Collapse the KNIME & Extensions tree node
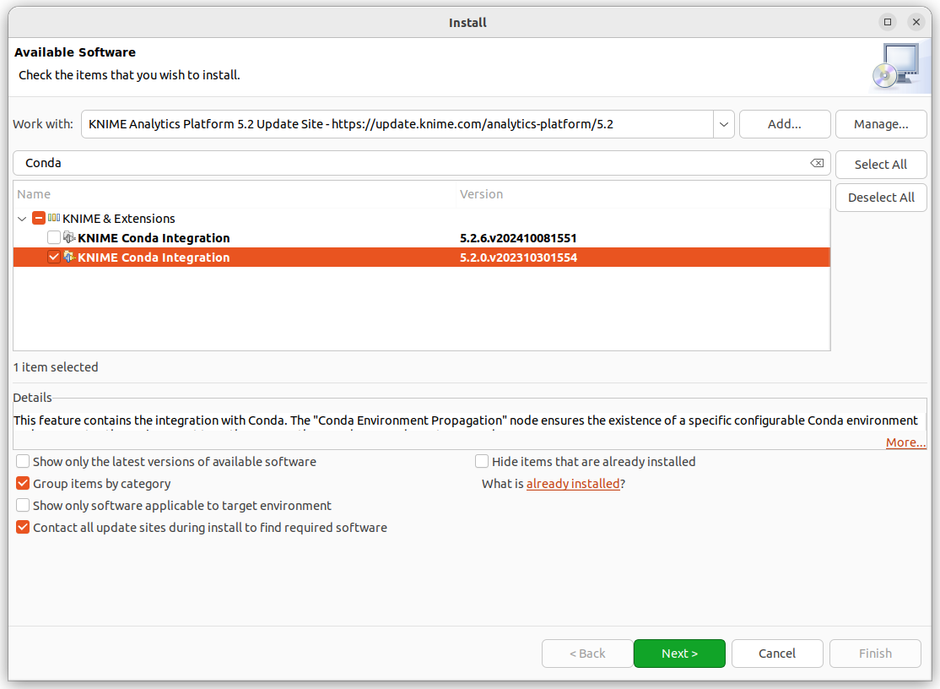The image size is (940, 689). coord(22,219)
